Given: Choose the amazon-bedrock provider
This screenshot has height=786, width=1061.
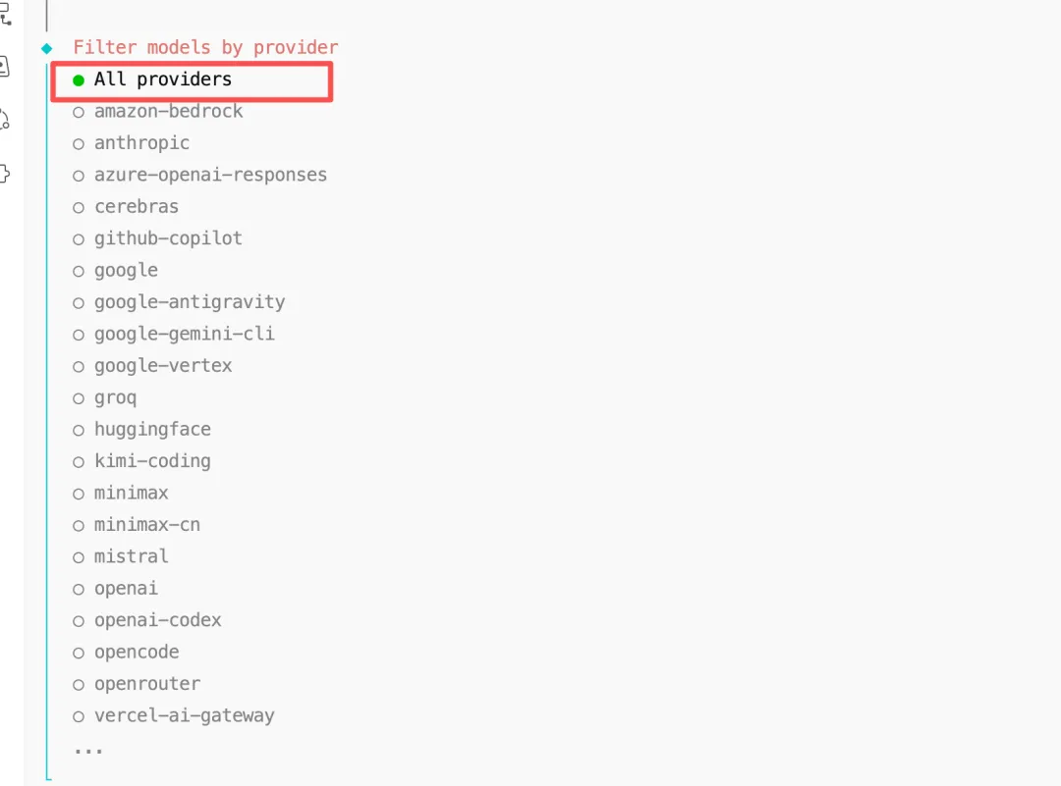Looking at the screenshot, I should tap(168, 111).
